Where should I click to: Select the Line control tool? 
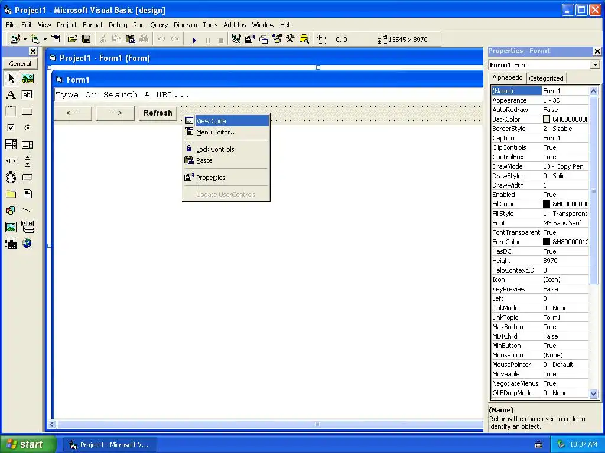click(x=27, y=211)
